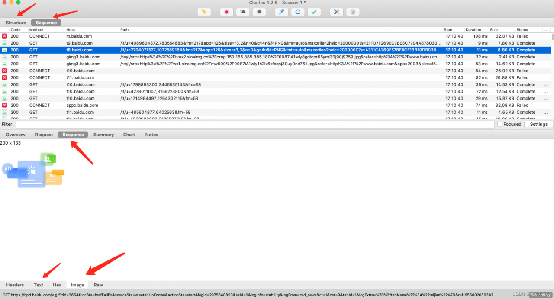Show the response in Hex view
Image resolution: width=554 pixels, height=299 pixels.
pyautogui.click(x=57, y=285)
